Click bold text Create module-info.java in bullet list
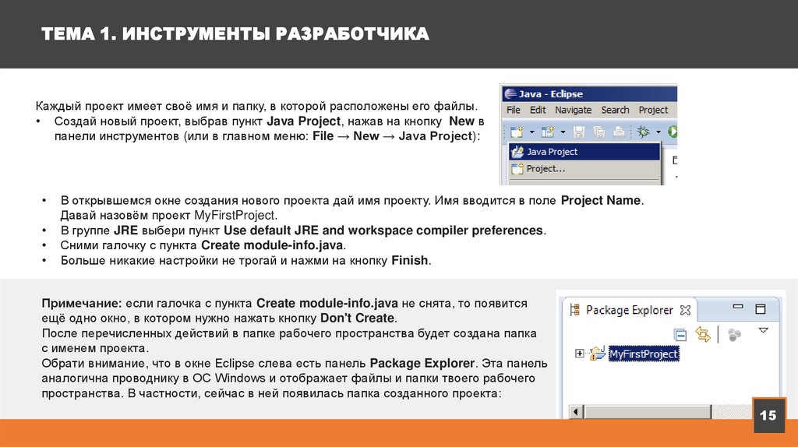Image resolution: width=798 pixels, height=447 pixels. pyautogui.click(x=272, y=245)
